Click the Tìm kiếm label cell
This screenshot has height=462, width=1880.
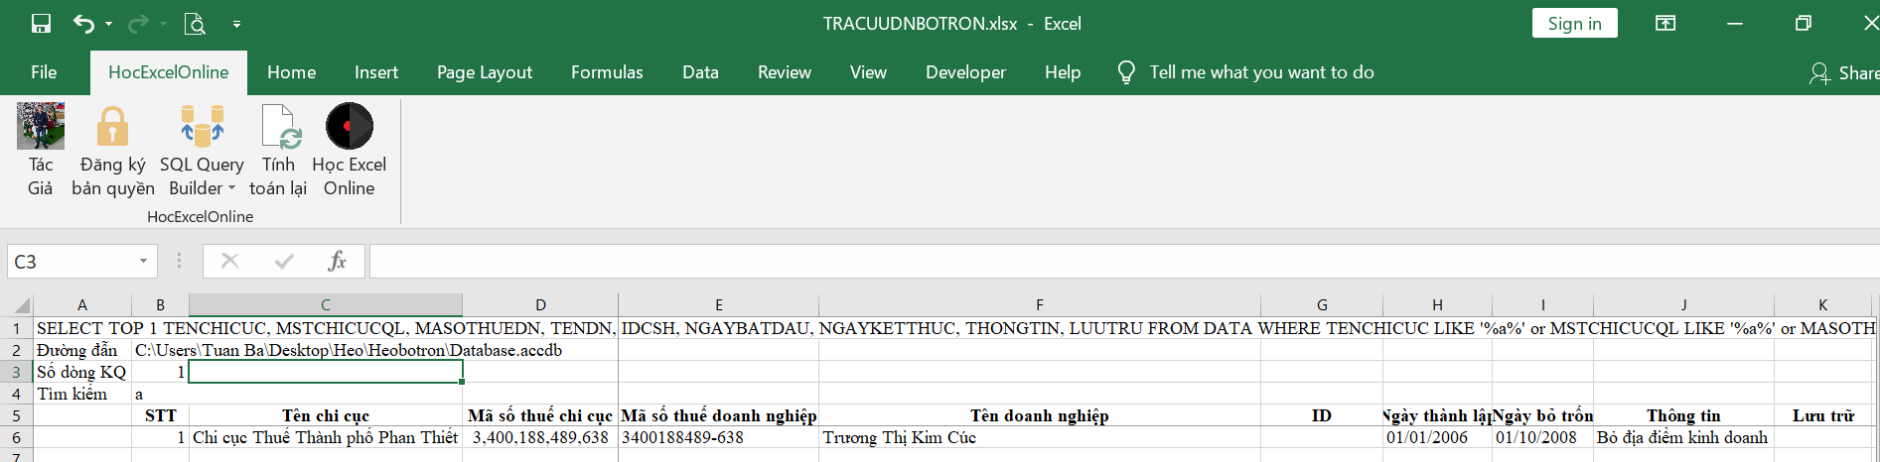click(82, 394)
